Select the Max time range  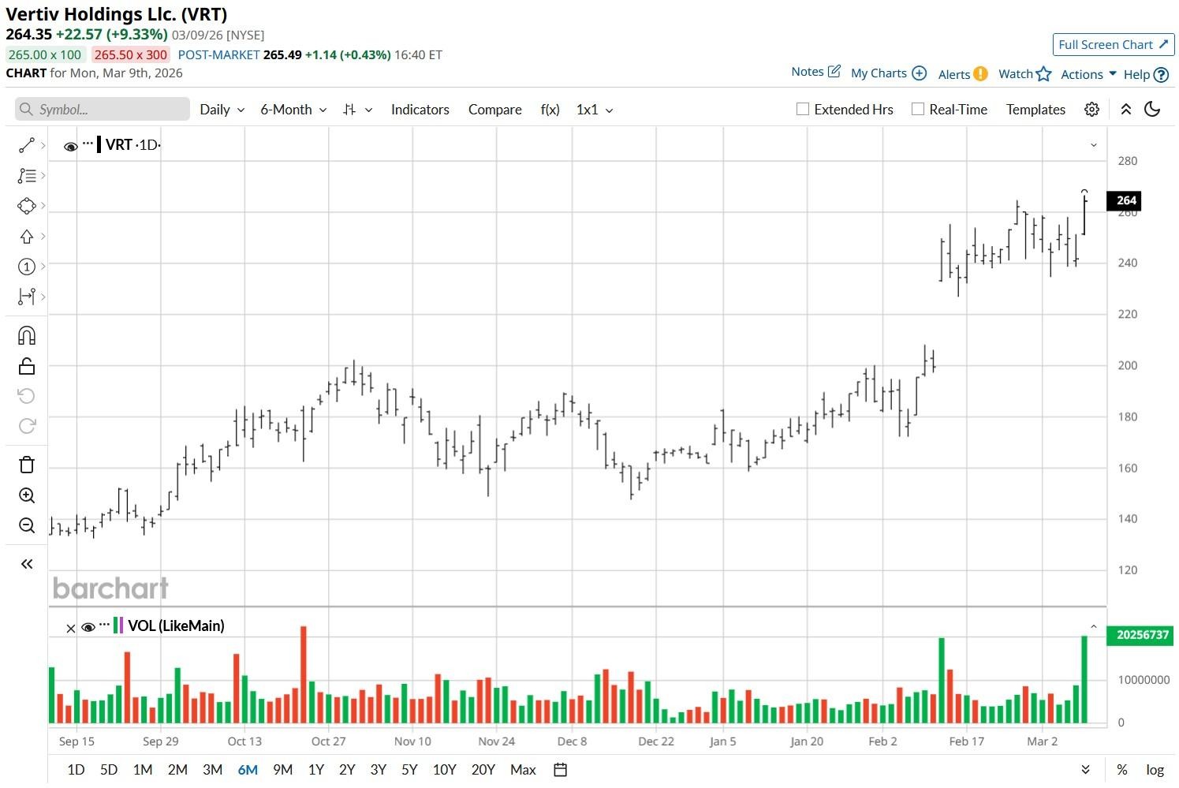click(523, 770)
